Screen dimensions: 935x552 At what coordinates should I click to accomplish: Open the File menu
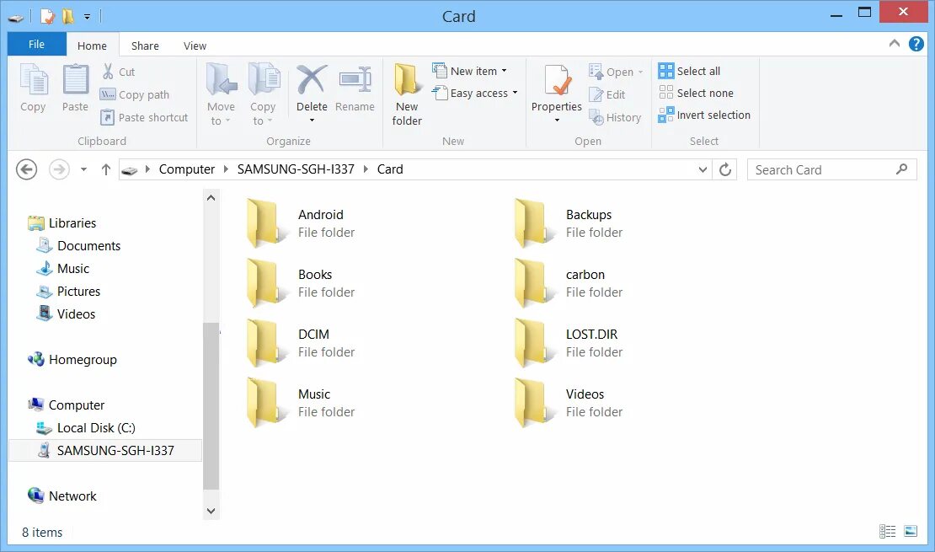36,44
